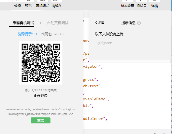Click the help icon beside 提示信息

[139, 23]
